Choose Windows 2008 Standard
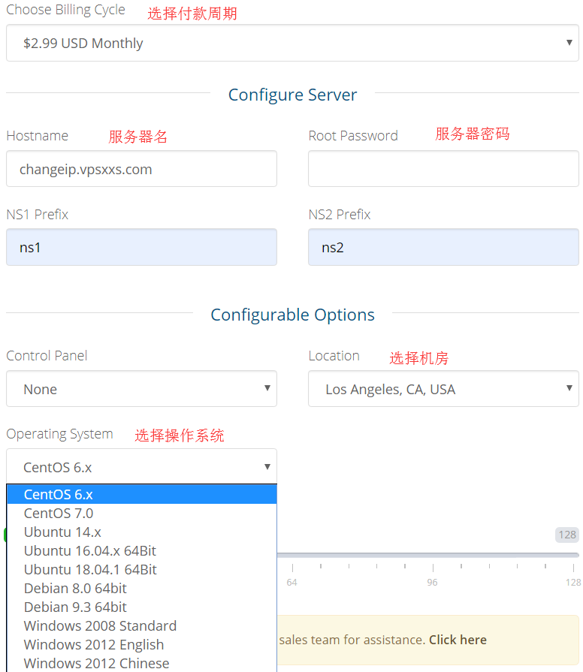This screenshot has height=672, width=583. pos(142,626)
